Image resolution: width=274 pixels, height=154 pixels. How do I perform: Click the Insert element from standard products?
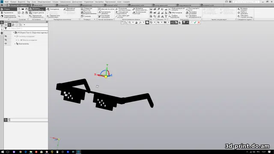click(243, 9)
